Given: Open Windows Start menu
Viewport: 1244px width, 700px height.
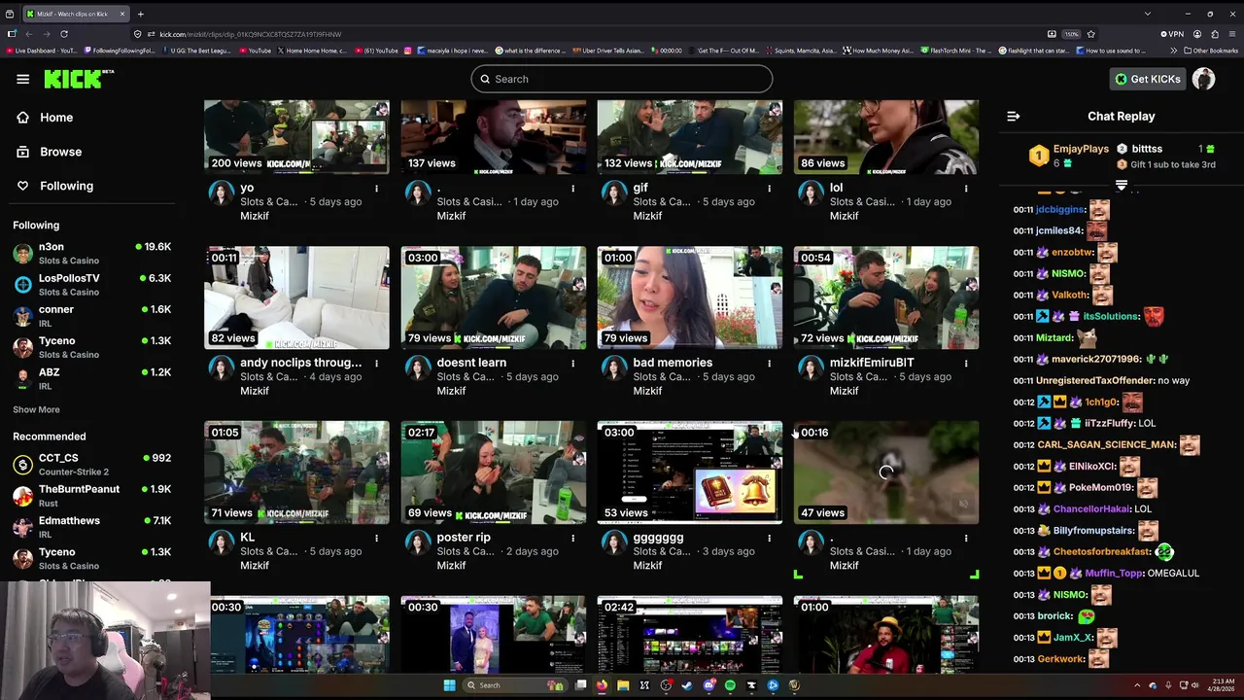Looking at the screenshot, I should (449, 685).
